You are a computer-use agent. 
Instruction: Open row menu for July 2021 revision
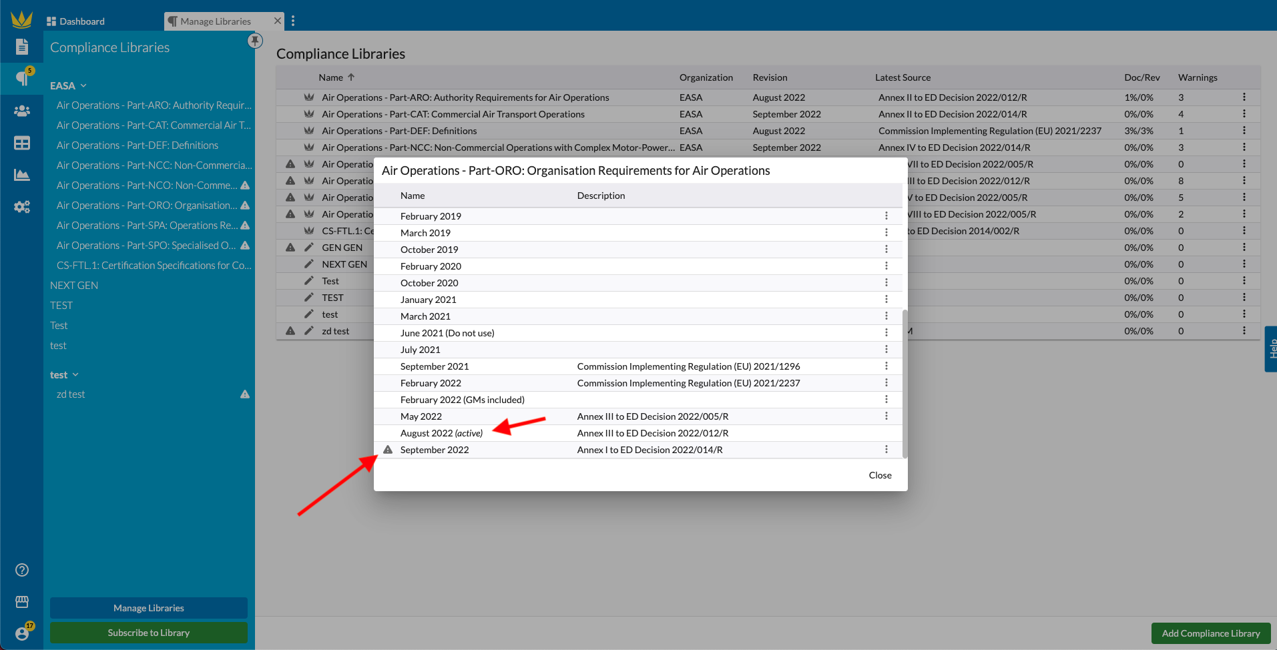coord(886,349)
